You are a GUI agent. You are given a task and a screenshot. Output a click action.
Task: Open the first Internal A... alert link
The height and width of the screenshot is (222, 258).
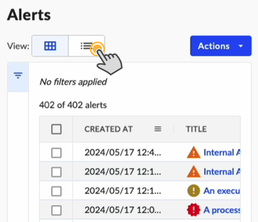(x=222, y=153)
